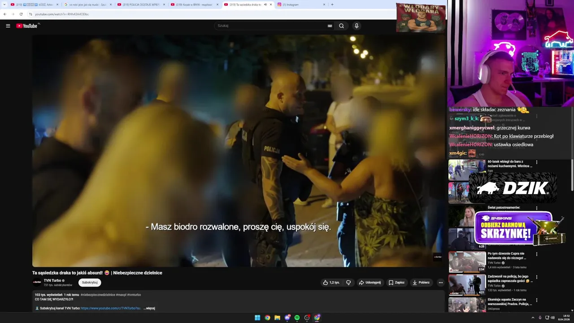Open OBS Studio from the taskbar

point(307,318)
